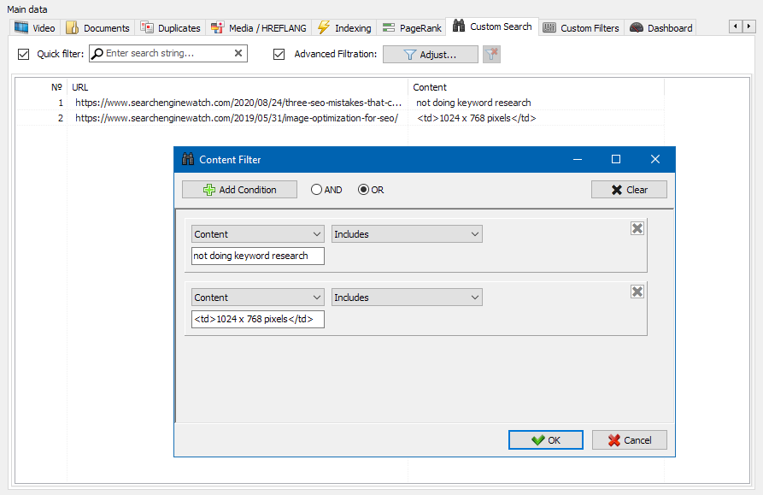This screenshot has width=763, height=495.
Task: Expand first condition's Content field dropdown
Action: click(x=257, y=234)
